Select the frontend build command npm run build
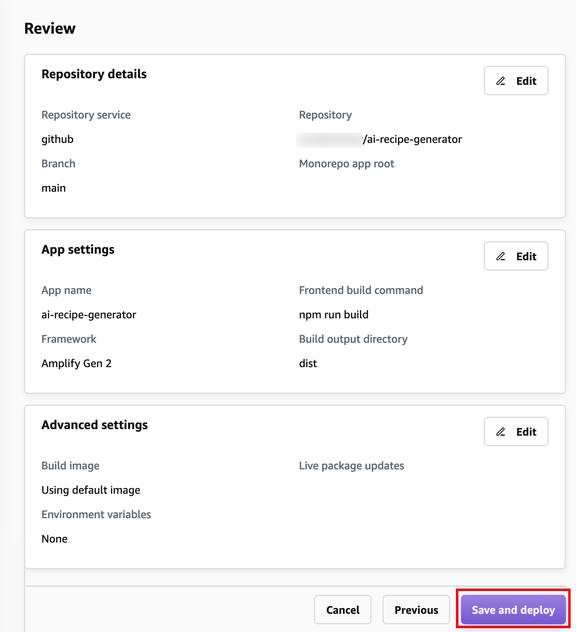This screenshot has height=632, width=576. pyautogui.click(x=333, y=314)
